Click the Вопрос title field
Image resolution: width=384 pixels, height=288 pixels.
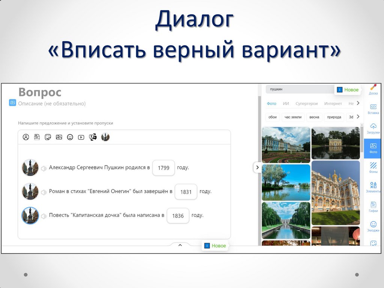click(x=40, y=92)
